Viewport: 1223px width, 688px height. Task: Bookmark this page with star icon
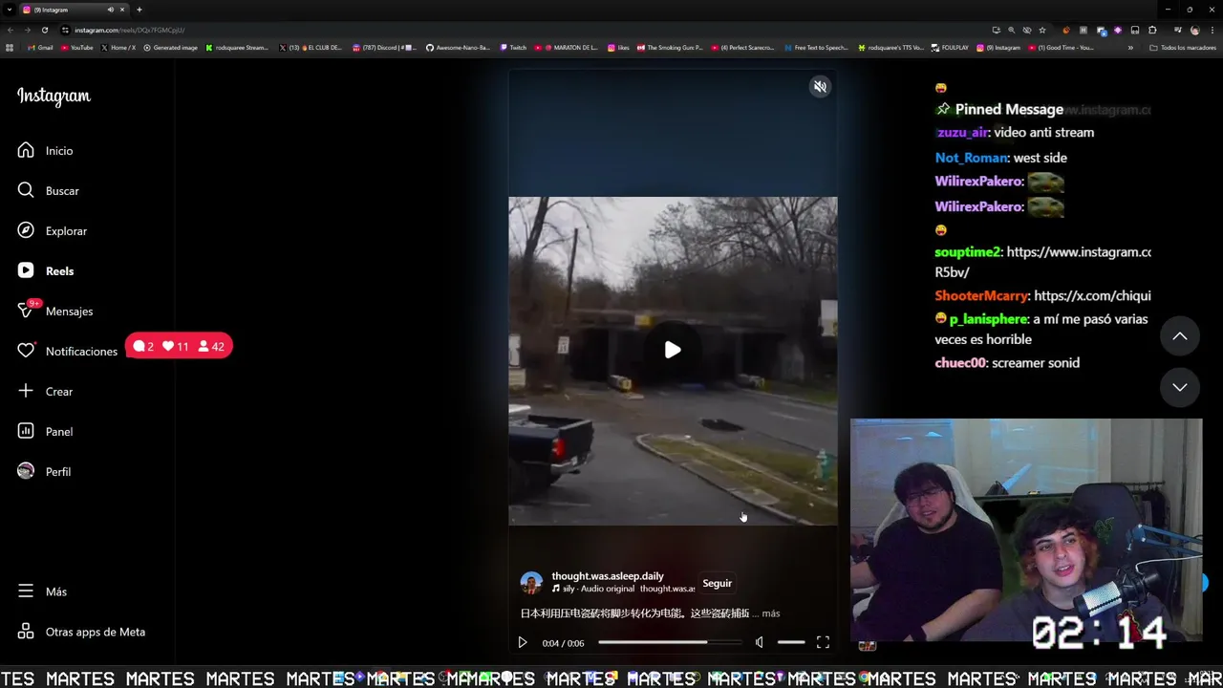1041,30
